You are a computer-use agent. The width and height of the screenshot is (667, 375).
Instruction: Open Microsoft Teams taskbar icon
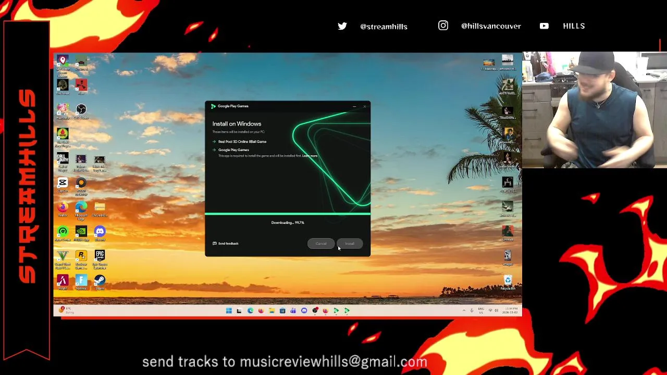(293, 311)
